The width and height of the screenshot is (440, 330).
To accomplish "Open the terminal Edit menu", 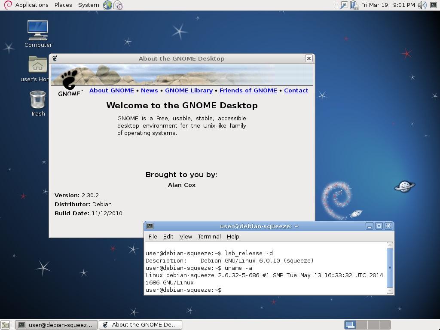I will click(168, 237).
